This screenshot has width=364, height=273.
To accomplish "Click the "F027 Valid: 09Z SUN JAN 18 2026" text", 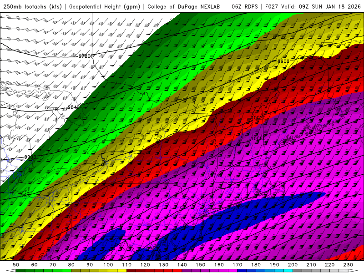I will [313, 6].
